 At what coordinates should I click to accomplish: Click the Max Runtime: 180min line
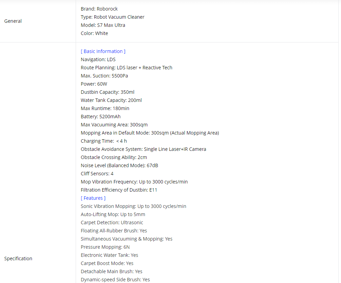coord(105,108)
